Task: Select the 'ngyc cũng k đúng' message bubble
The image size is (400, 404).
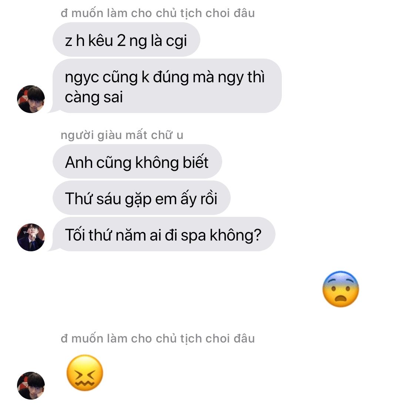Action: 167,86
